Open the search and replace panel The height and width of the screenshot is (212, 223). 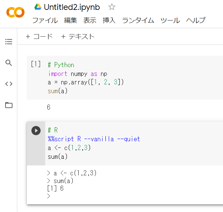[x=9, y=63]
